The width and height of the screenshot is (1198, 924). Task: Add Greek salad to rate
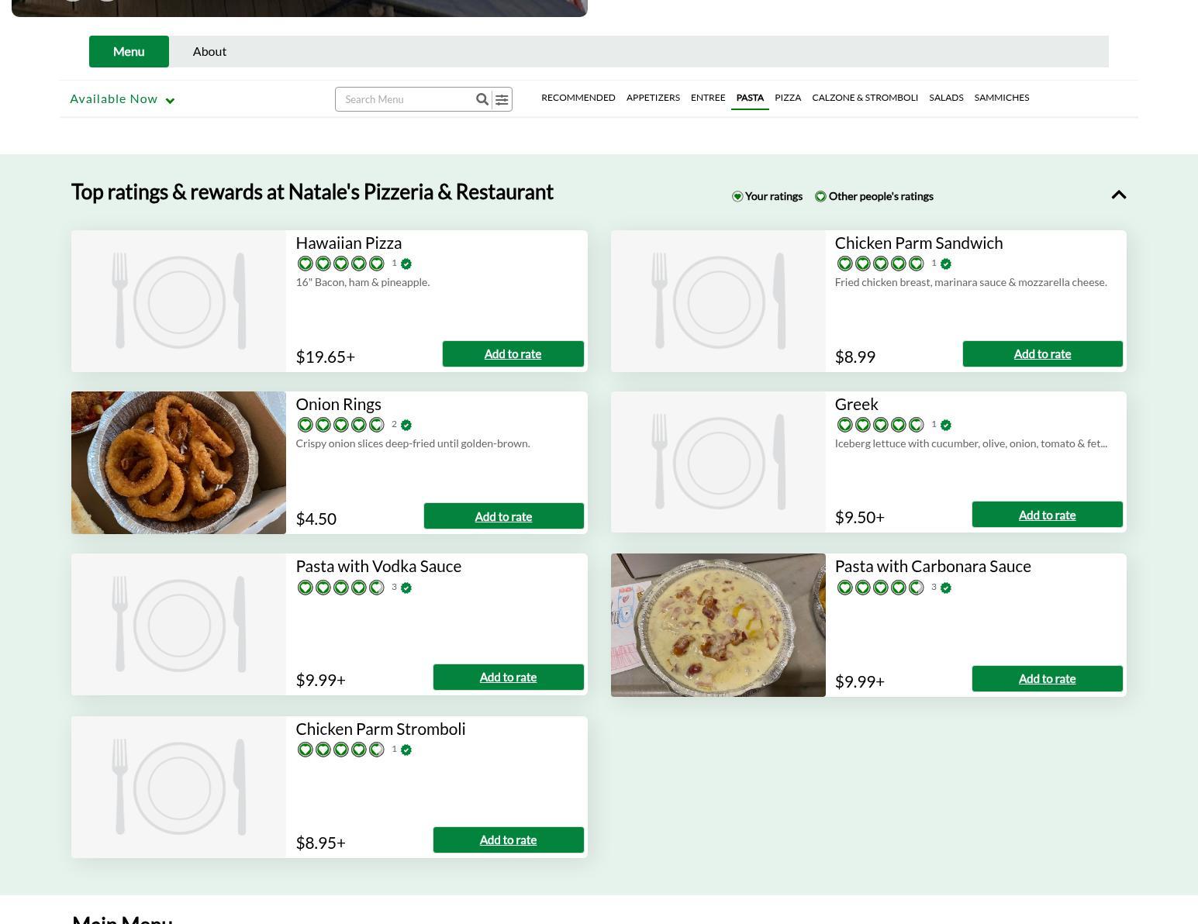[x=1047, y=515]
